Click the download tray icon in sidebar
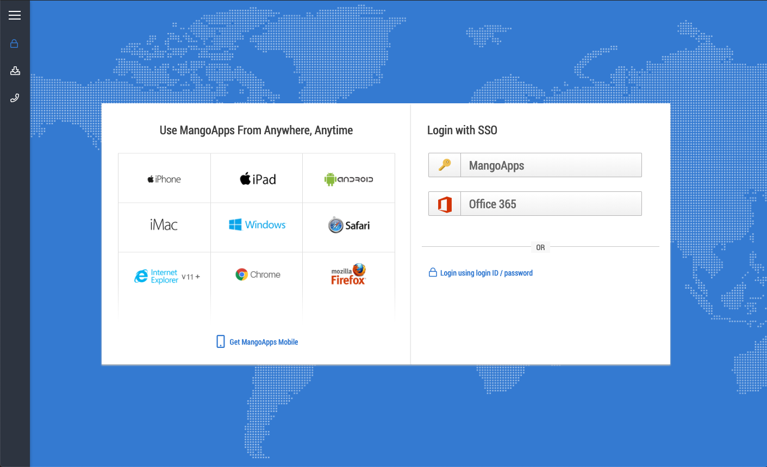Image resolution: width=767 pixels, height=467 pixels. pos(15,71)
